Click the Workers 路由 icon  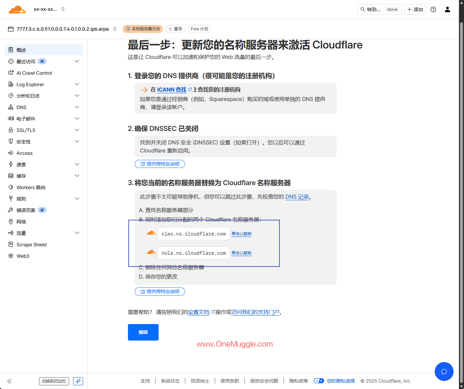tap(11, 187)
